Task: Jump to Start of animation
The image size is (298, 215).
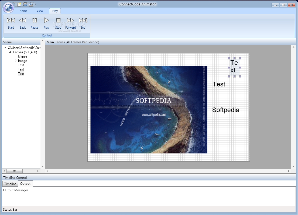Action: click(x=11, y=23)
